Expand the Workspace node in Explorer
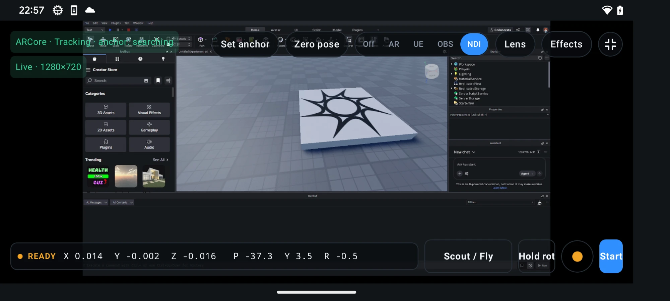Screen dimensions: 670x301 [452, 64]
